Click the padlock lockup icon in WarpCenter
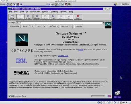Image resolution: width=131 pixels, height=104 pixels. click(x=11, y=4)
